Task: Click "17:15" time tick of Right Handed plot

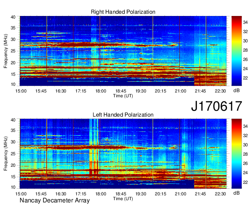Action: pyautogui.click(x=81, y=91)
